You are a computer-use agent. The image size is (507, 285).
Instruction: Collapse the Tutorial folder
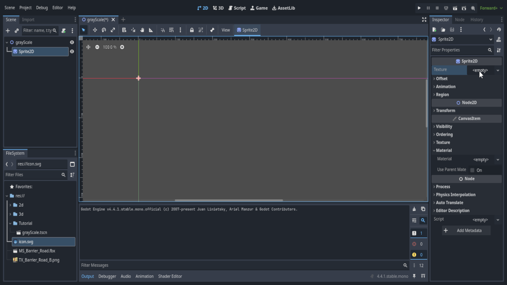tap(10, 223)
